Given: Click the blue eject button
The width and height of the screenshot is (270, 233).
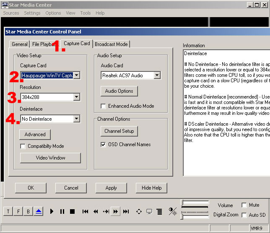Looking at the screenshot, I should point(39,211).
